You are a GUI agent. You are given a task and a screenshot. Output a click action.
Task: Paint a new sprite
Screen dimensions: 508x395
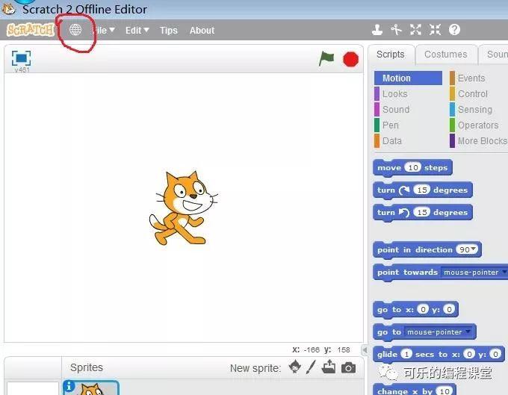(x=311, y=367)
